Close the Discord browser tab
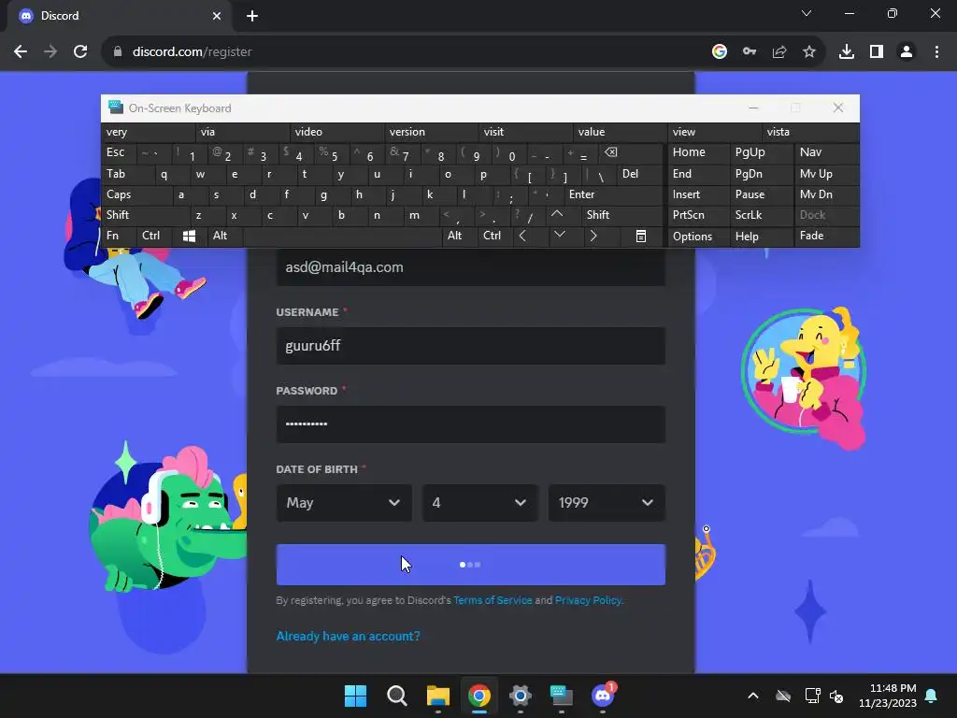 click(x=216, y=16)
